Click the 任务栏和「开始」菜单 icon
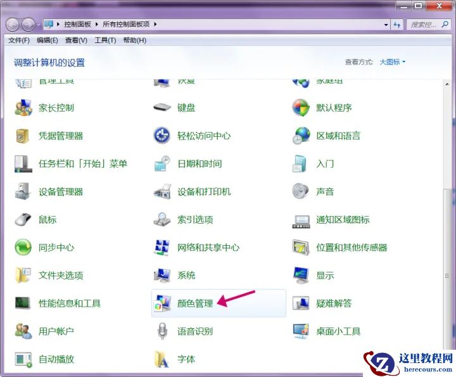Image resolution: width=456 pixels, height=377 pixels. (x=23, y=163)
